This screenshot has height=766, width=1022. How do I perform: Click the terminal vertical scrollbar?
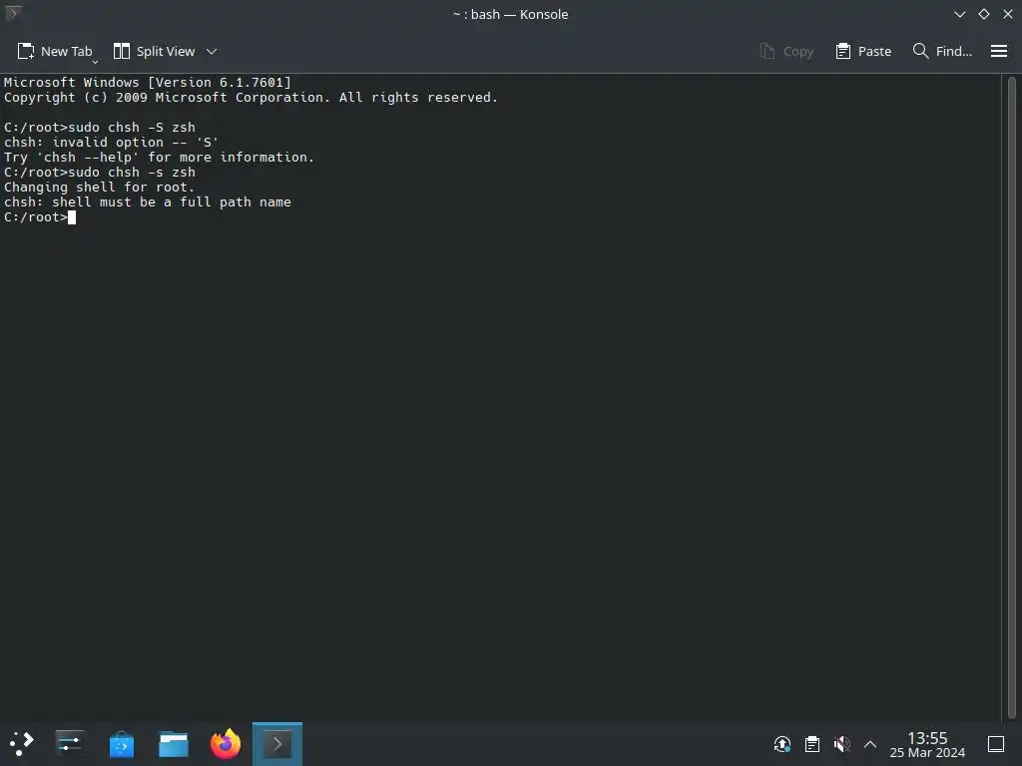coord(1012,396)
